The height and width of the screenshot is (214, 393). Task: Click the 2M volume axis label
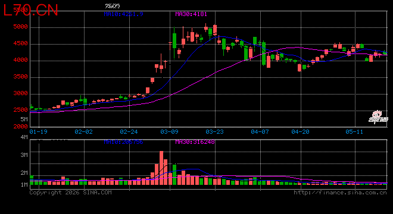coord(24,173)
